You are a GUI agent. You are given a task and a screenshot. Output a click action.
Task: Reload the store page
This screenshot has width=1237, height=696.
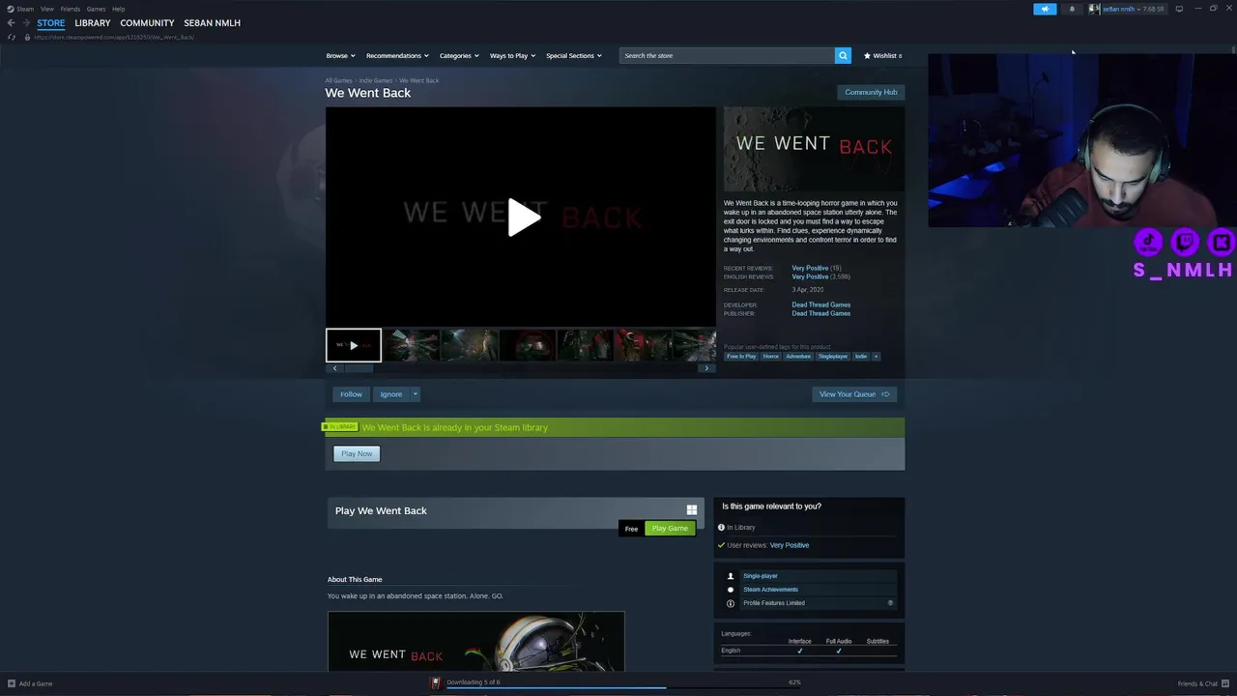[x=12, y=37]
